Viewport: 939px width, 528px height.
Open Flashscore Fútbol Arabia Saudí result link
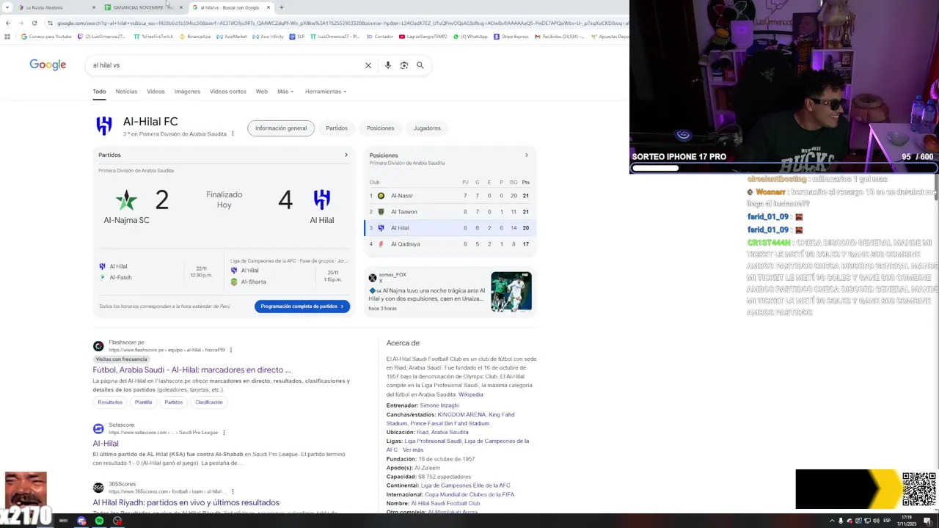pos(191,370)
